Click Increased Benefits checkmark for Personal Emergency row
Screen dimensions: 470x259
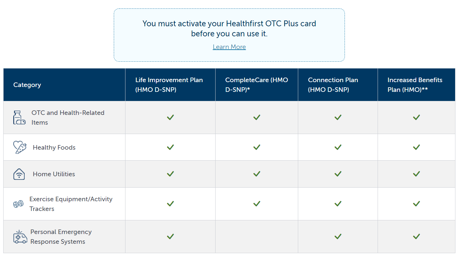tap(417, 237)
